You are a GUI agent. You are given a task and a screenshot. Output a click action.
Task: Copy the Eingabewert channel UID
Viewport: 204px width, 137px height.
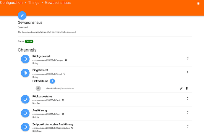click(64, 74)
